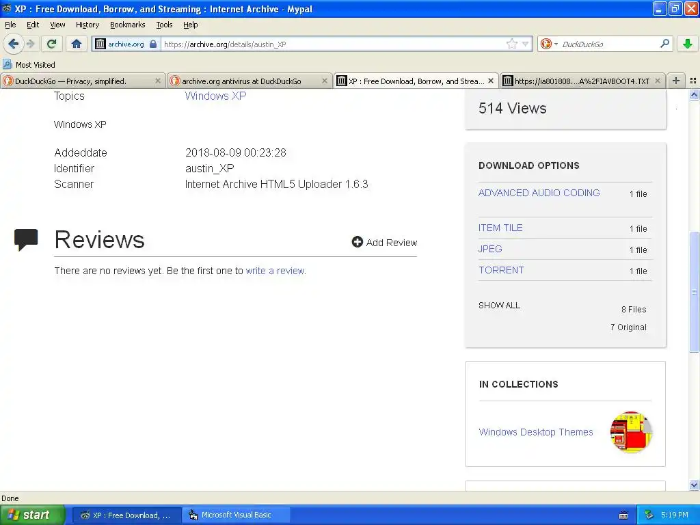This screenshot has height=525, width=700.
Task: Click the Reviews speech bubble icon
Action: click(26, 239)
